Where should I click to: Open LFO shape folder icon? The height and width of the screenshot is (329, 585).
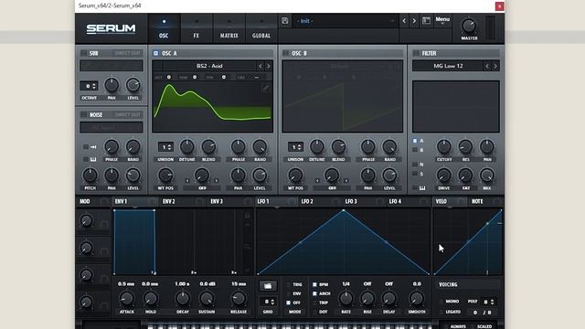[x=268, y=286]
